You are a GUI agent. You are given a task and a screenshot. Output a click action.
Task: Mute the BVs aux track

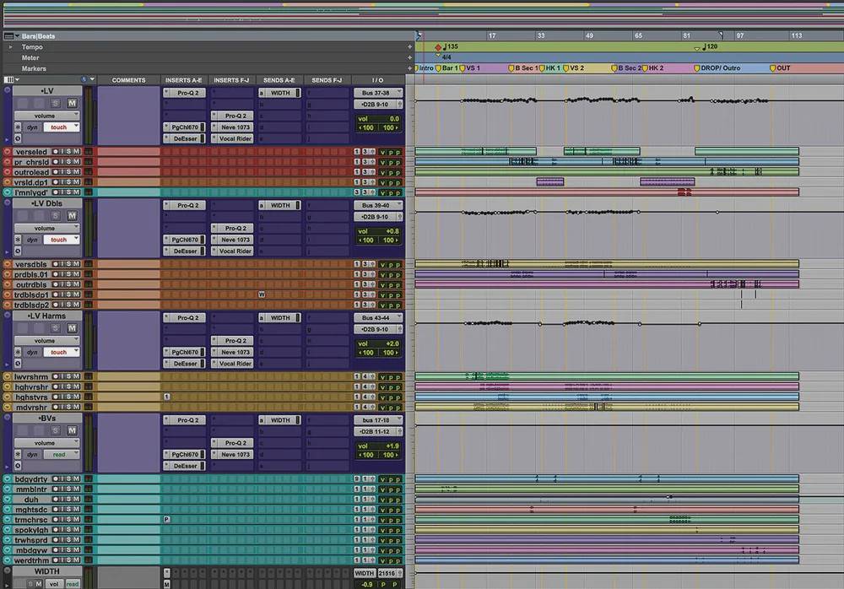tap(72, 430)
